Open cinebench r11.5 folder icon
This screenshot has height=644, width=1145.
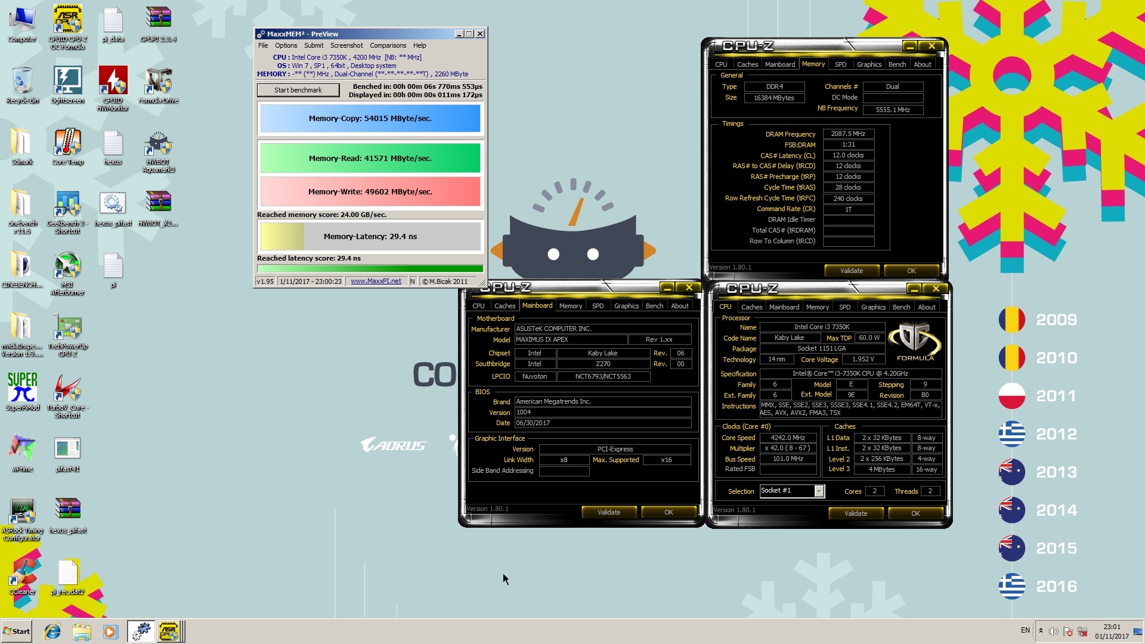point(22,212)
